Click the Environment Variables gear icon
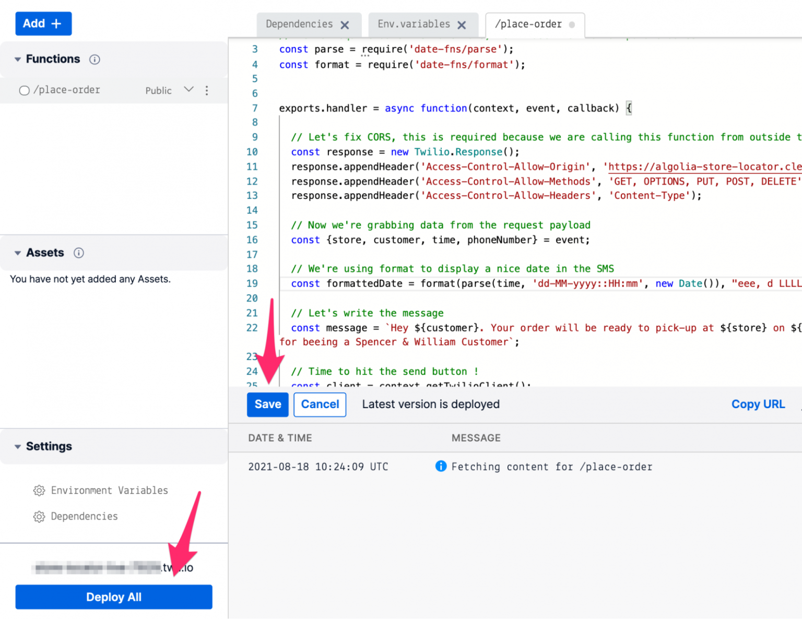This screenshot has height=619, width=802. coord(39,491)
